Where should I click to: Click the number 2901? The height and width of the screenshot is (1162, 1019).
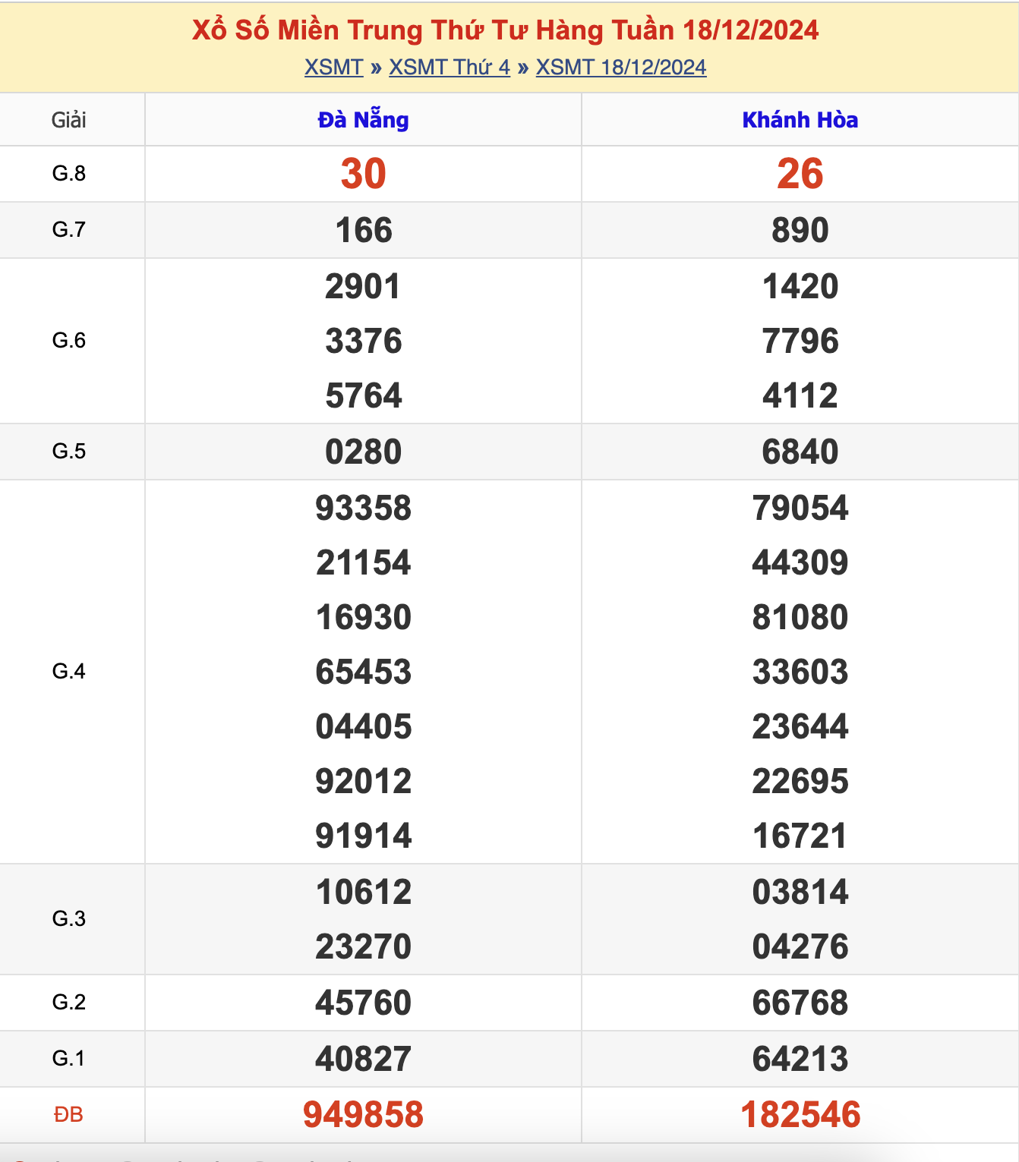(363, 286)
